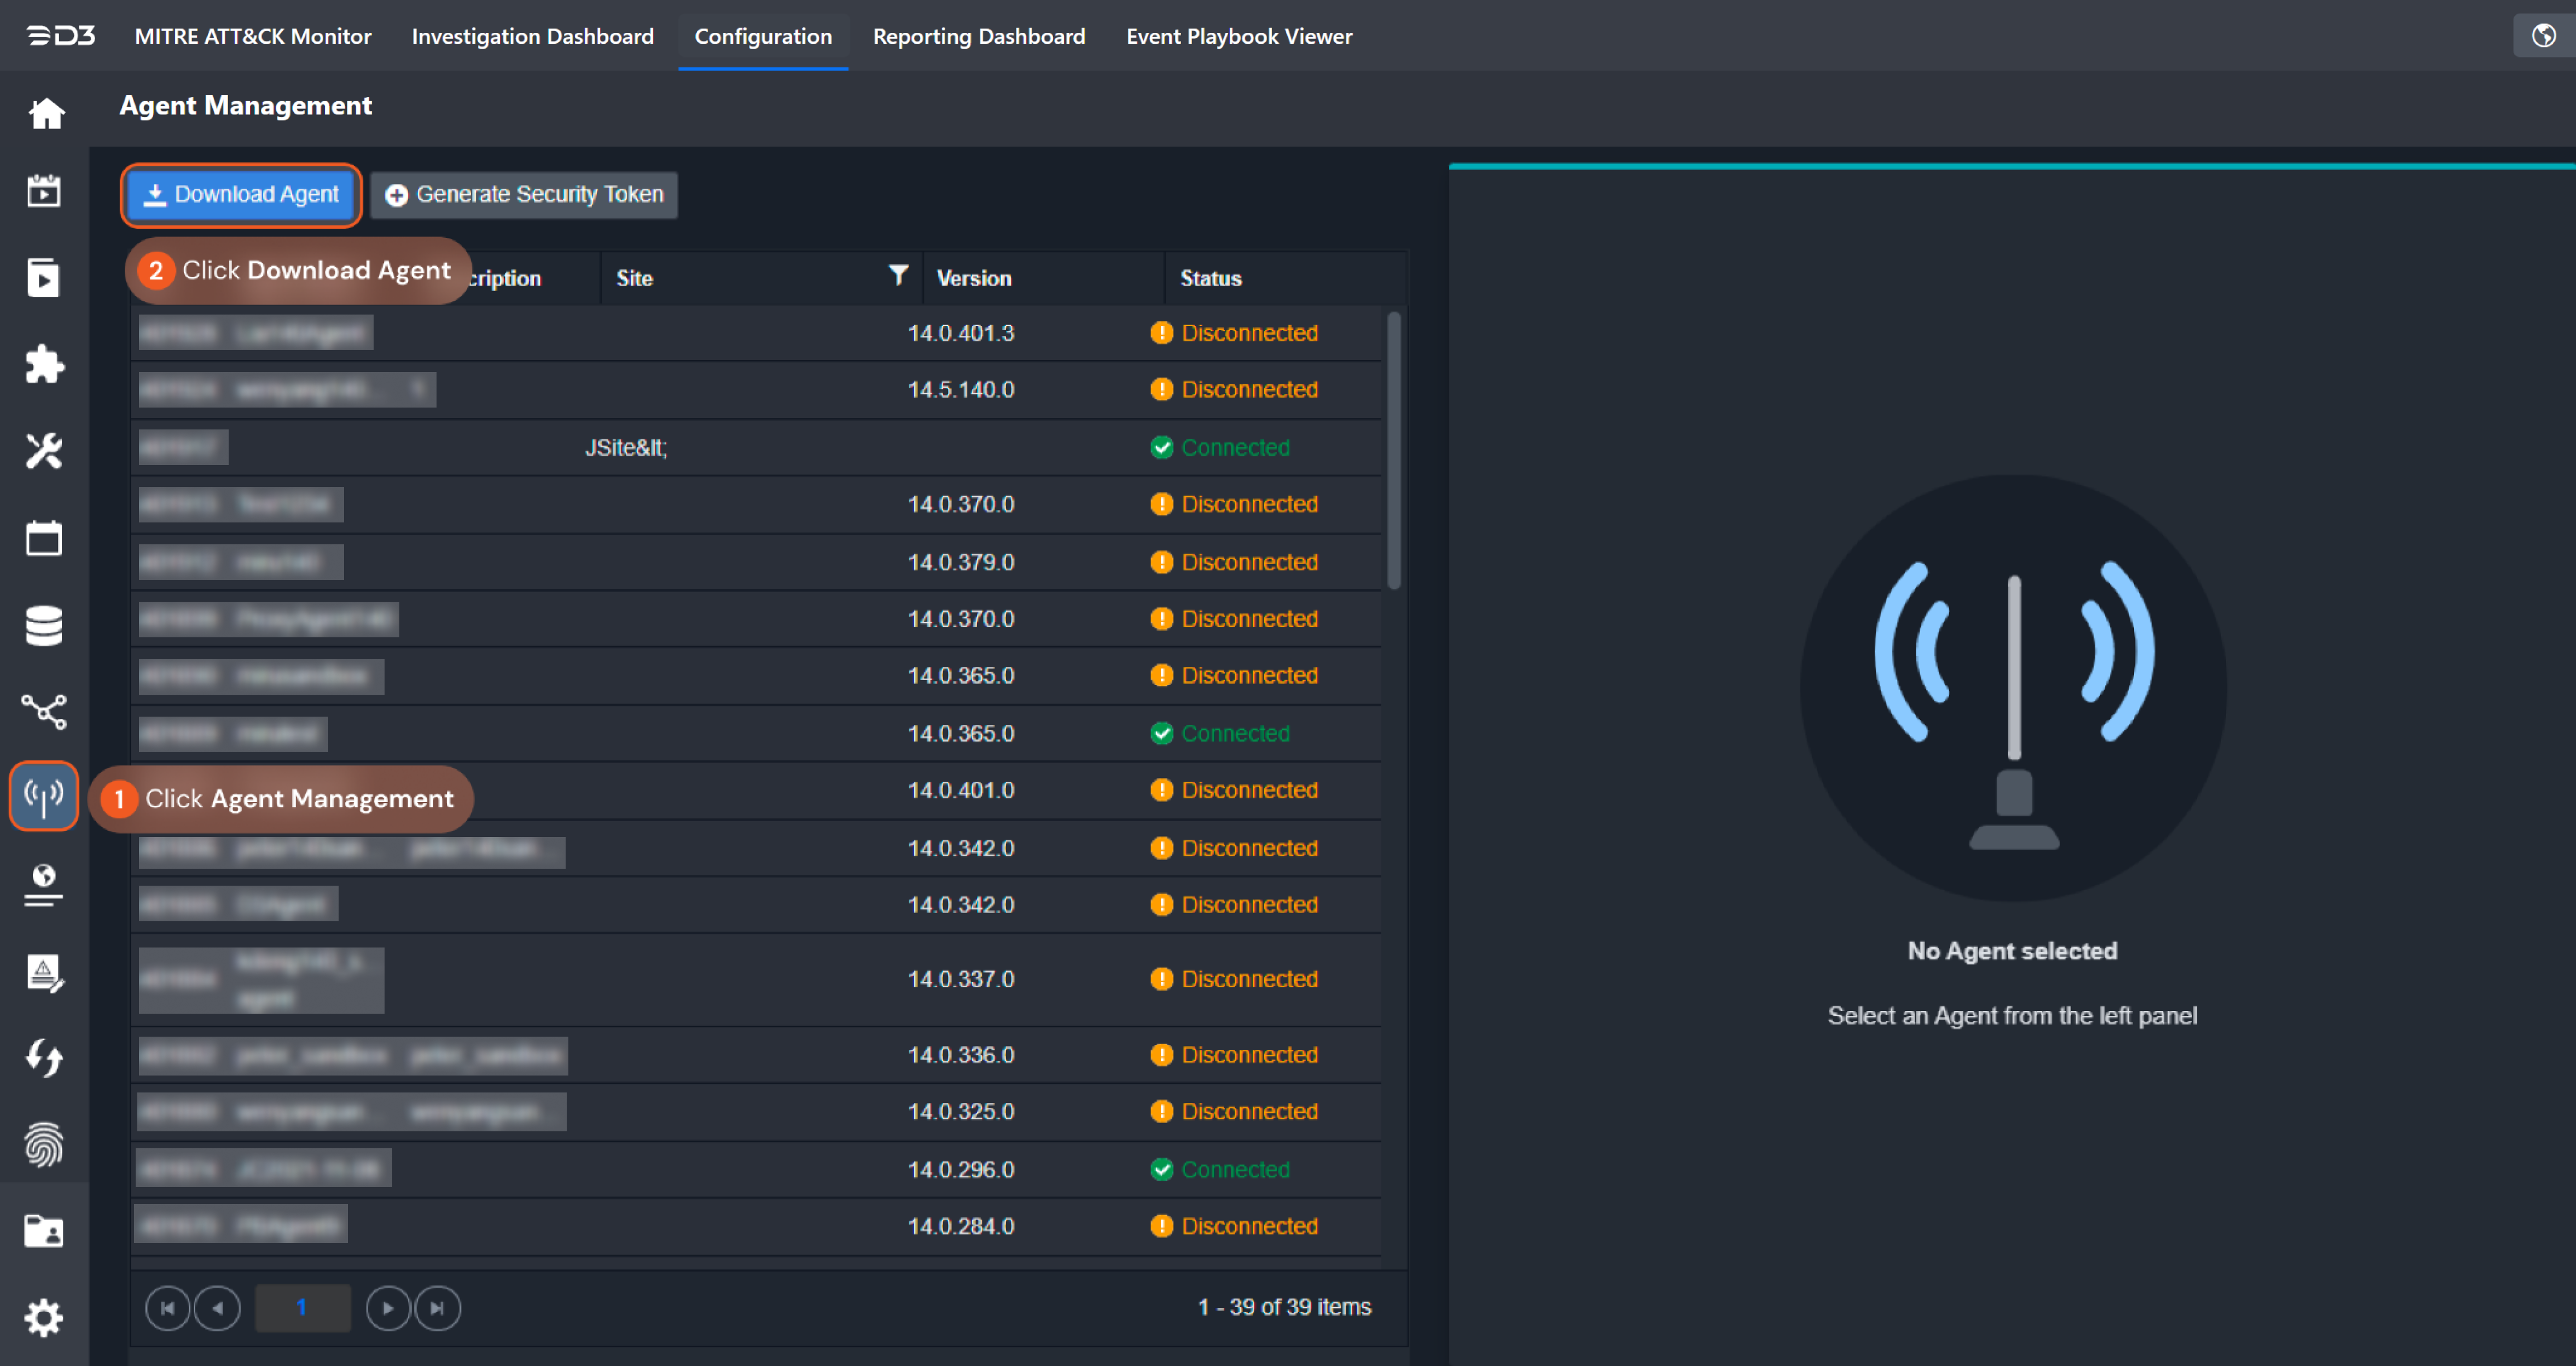
Task: Sort by the Version column header
Action: point(974,278)
